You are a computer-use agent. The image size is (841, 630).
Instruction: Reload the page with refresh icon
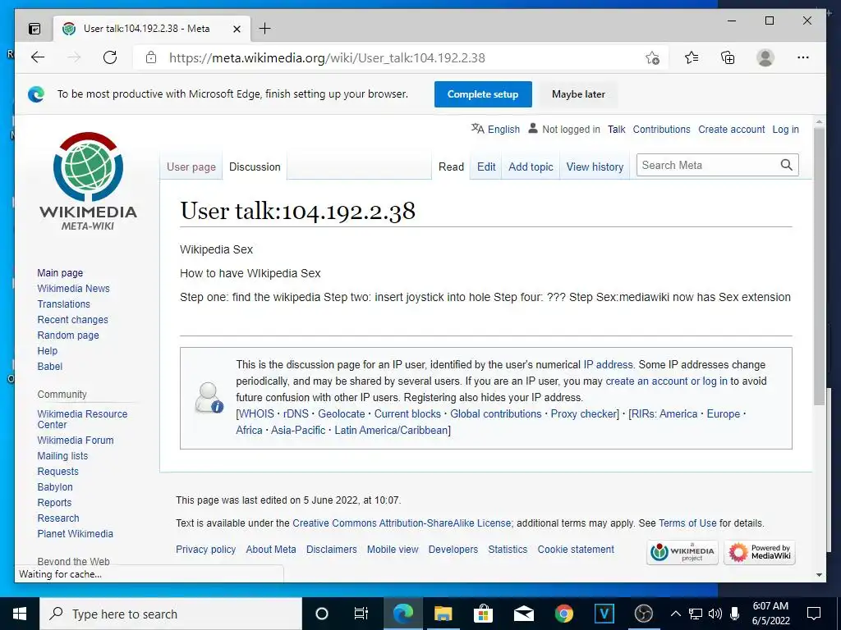tap(110, 57)
